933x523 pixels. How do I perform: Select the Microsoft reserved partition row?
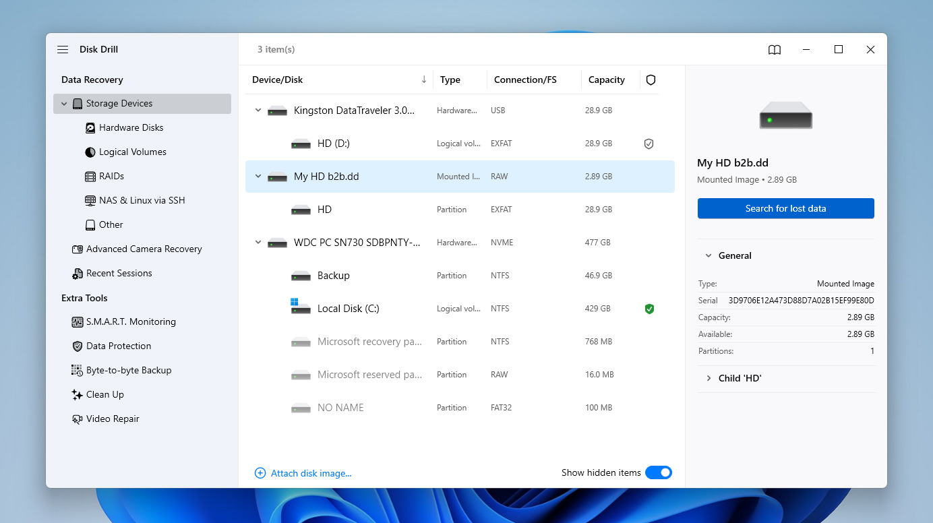(x=460, y=375)
